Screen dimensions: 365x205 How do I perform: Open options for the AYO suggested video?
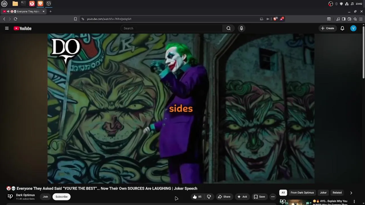354,202
